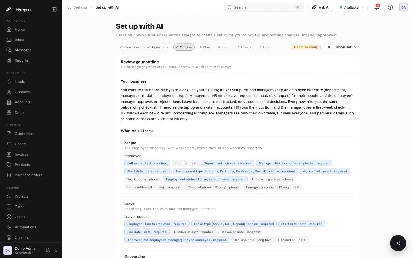This screenshot has height=258, width=413.
Task: Open Automations page
Action: pyautogui.click(x=31, y=227)
